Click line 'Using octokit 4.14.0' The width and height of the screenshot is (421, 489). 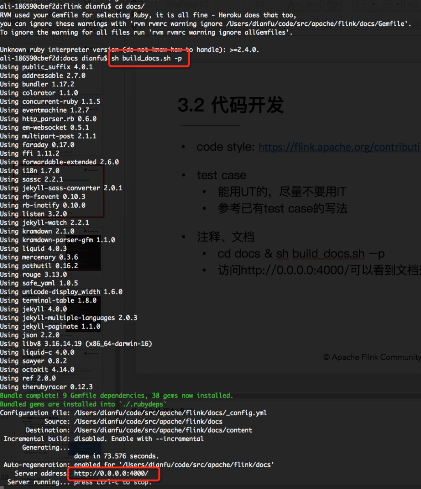[x=37, y=369]
